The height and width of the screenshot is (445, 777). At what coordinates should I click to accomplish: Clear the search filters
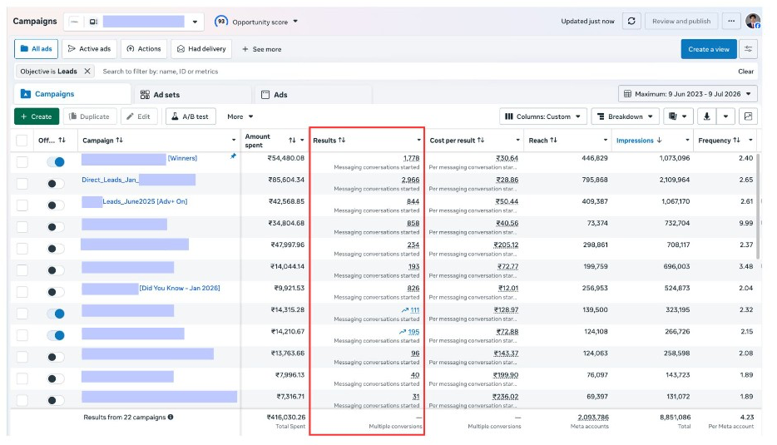pyautogui.click(x=745, y=72)
